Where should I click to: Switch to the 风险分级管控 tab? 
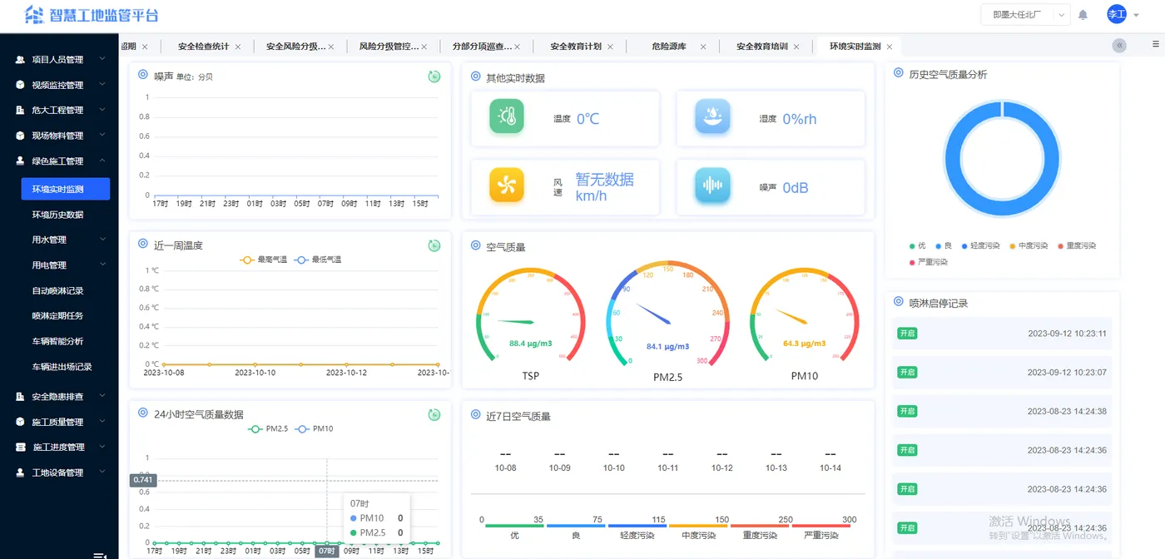click(x=389, y=47)
